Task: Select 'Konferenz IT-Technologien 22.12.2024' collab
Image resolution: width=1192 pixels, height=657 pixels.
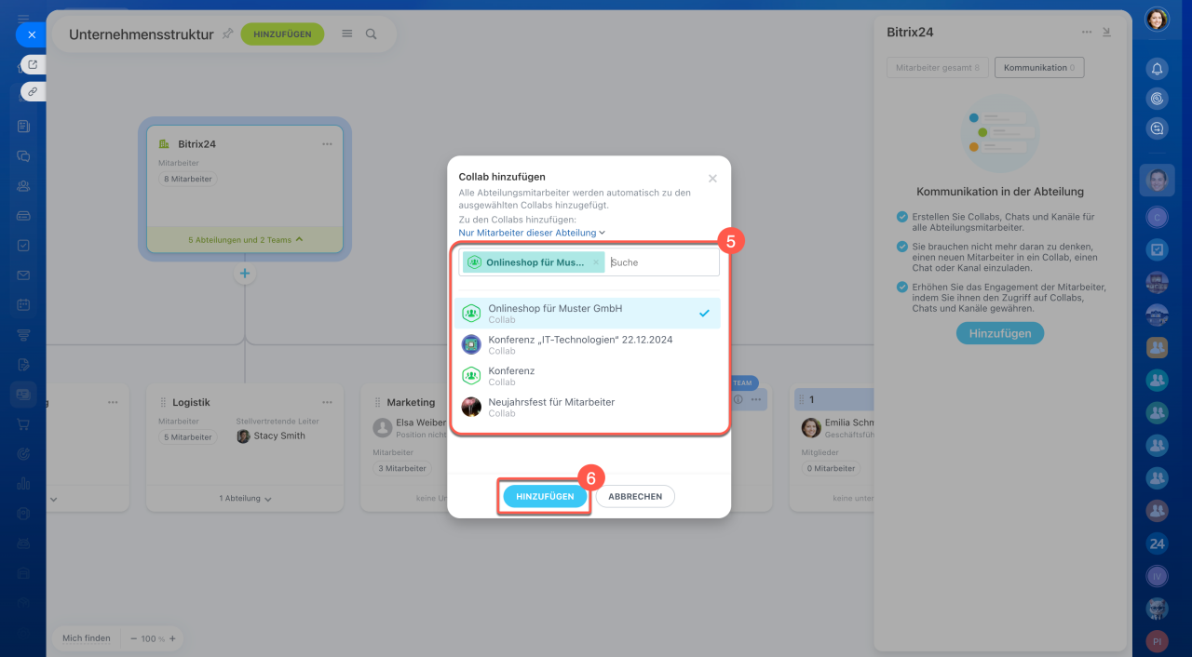Action: [588, 344]
